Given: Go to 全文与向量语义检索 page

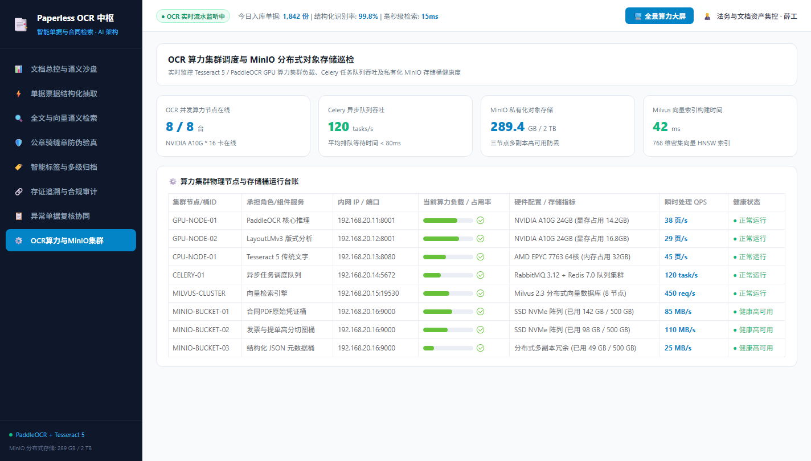Looking at the screenshot, I should (x=71, y=118).
